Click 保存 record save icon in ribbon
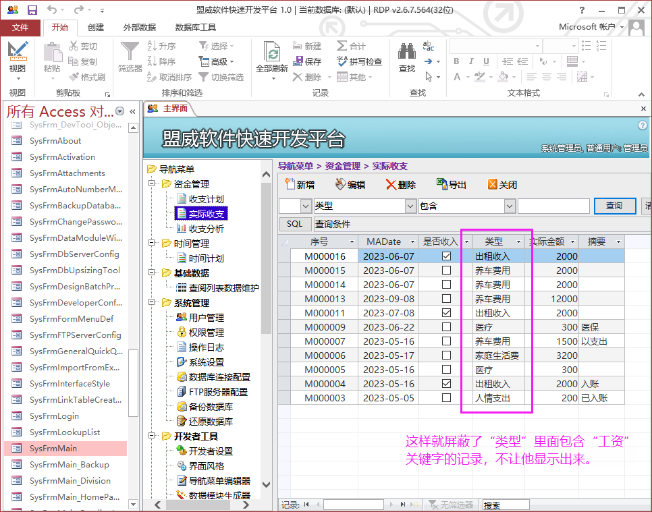 pos(297,61)
